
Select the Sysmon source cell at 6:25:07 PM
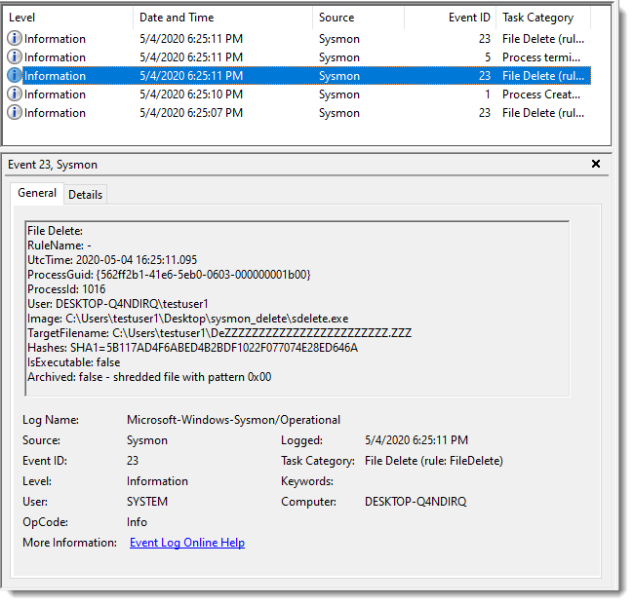[339, 113]
